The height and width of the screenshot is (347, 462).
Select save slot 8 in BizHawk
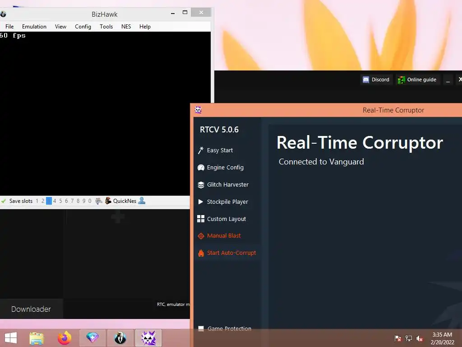click(78, 201)
